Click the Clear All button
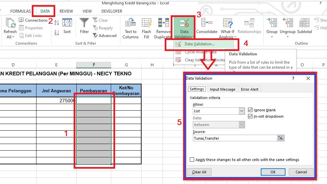The height and width of the screenshot is (184, 327). coord(199,172)
